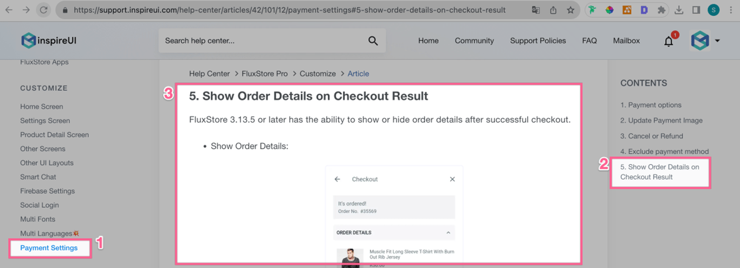Image resolution: width=740 pixels, height=268 pixels.
Task: Jump to 2. Update Payment Image
Action: [661, 121]
